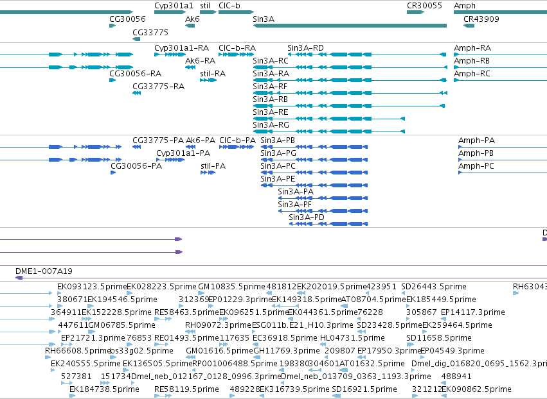The height and width of the screenshot is (399, 547).
Task: Click EST GM06785.5prime
Action: coord(121,325)
